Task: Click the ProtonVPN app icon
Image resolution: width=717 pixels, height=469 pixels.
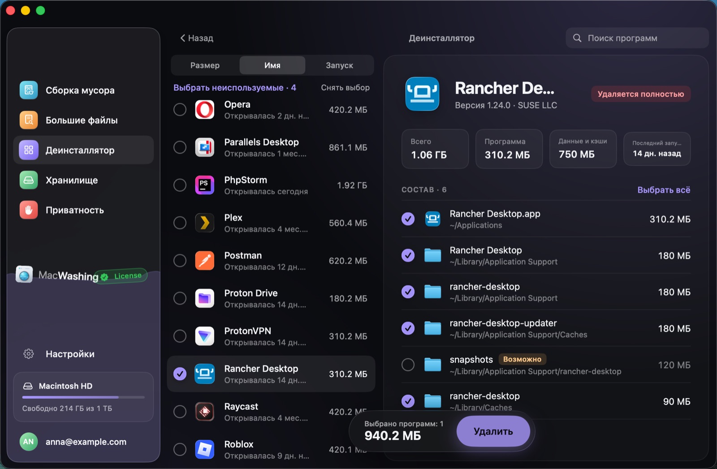Action: [x=205, y=336]
